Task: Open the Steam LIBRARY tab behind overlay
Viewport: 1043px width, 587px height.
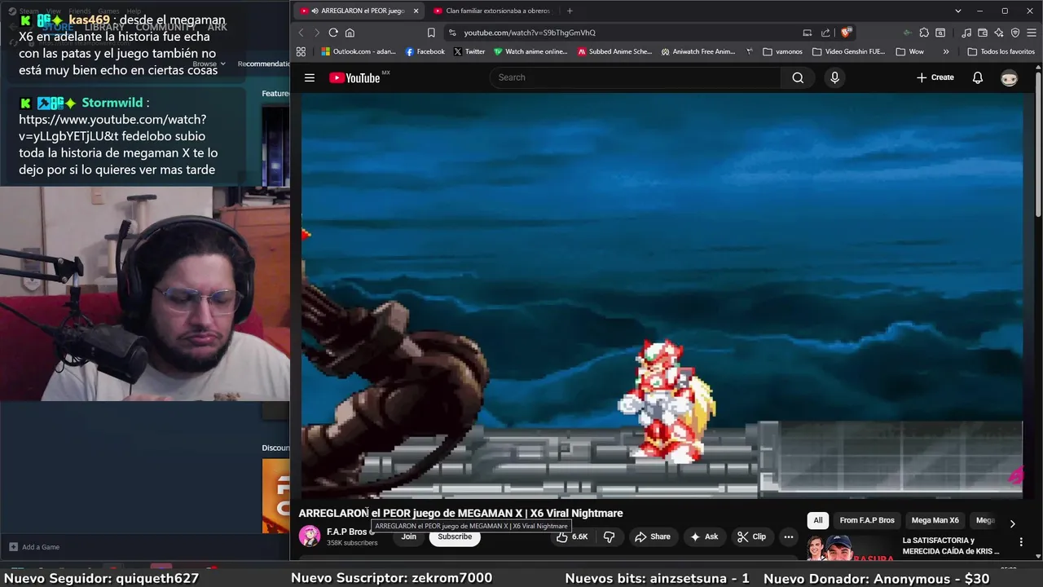Action: pyautogui.click(x=104, y=27)
